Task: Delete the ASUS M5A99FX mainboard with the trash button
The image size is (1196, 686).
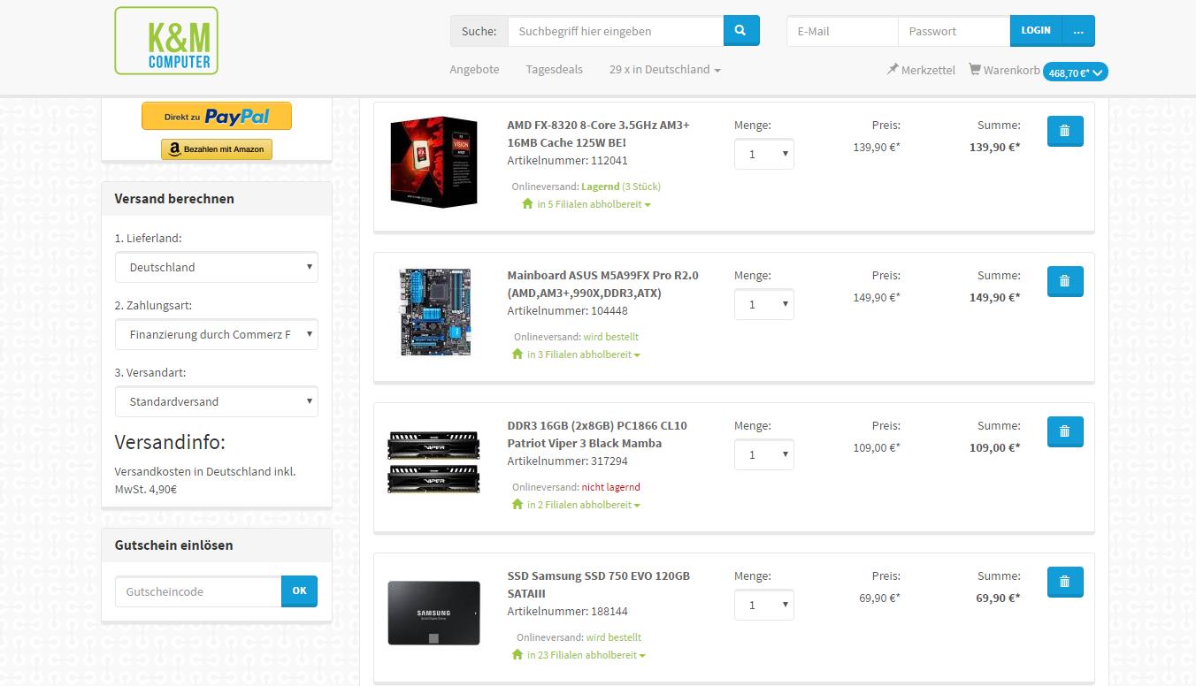Action: pos(1065,281)
